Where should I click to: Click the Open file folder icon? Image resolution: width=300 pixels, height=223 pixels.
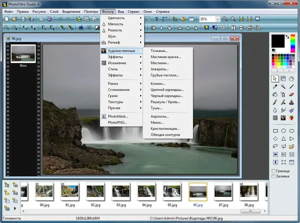(15, 19)
